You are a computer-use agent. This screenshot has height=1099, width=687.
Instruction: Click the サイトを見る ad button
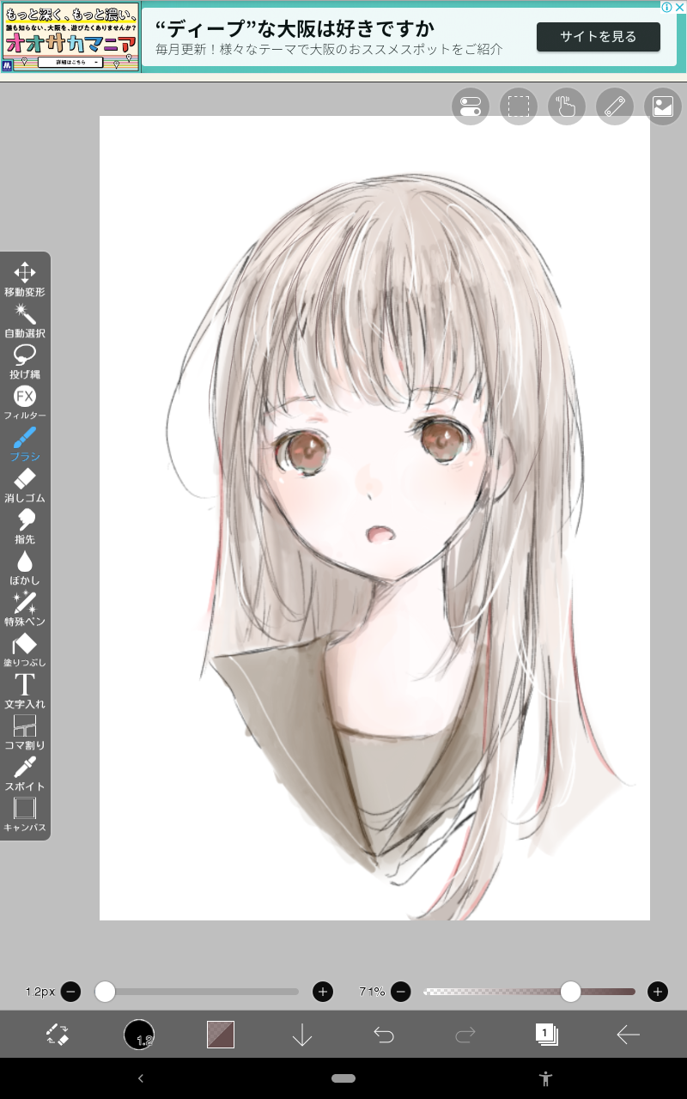599,37
